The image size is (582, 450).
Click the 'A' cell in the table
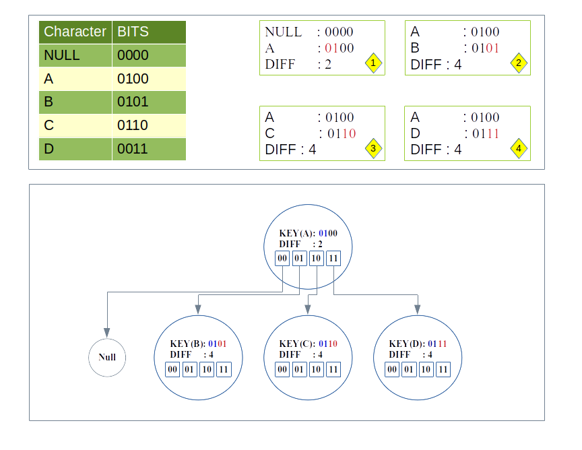(x=75, y=79)
